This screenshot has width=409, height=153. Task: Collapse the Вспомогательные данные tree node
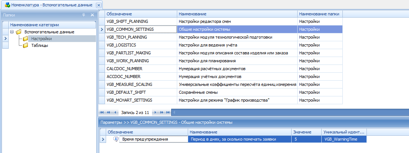click(x=12, y=32)
